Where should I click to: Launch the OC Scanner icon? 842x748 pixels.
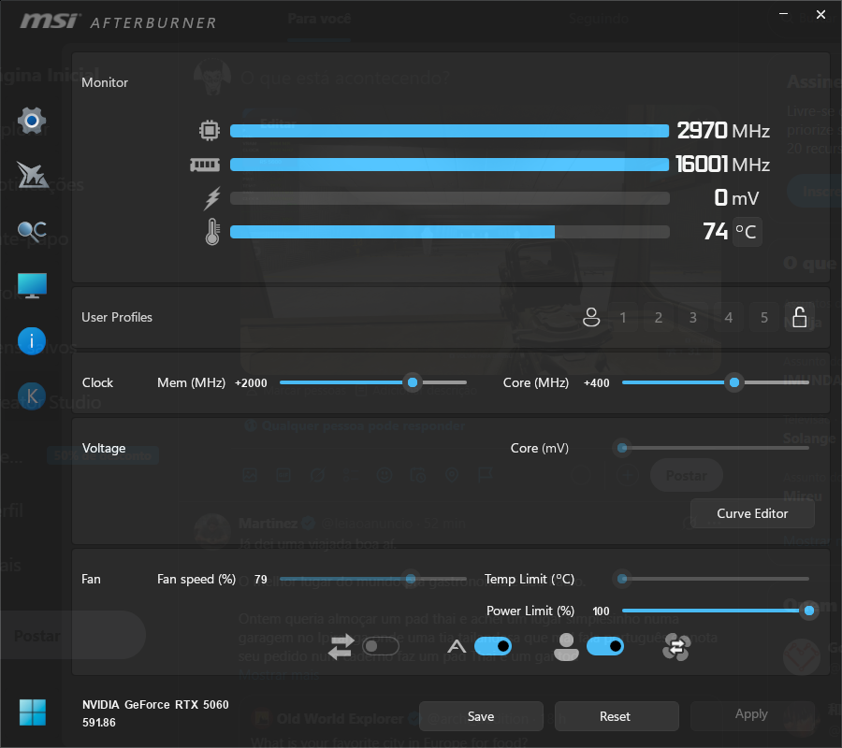coord(32,231)
